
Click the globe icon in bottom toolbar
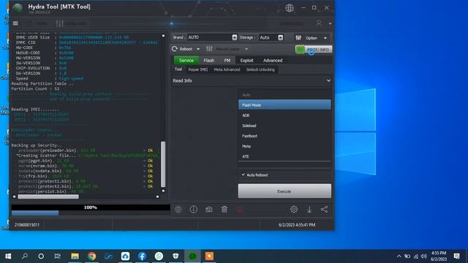(x=178, y=210)
